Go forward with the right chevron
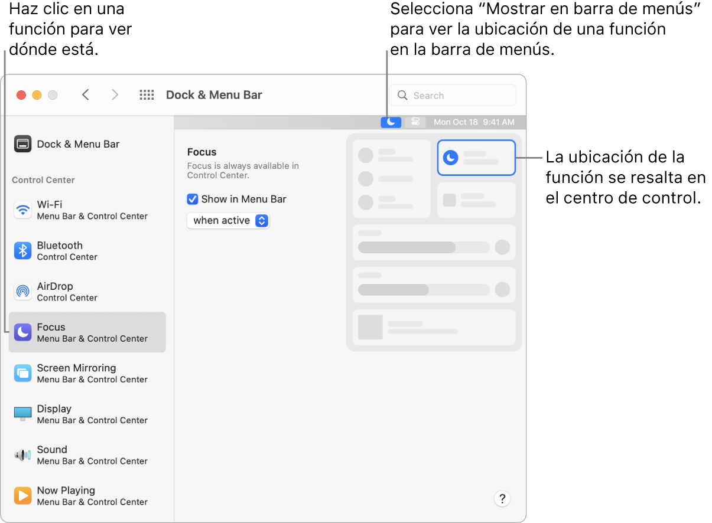 pyautogui.click(x=115, y=95)
